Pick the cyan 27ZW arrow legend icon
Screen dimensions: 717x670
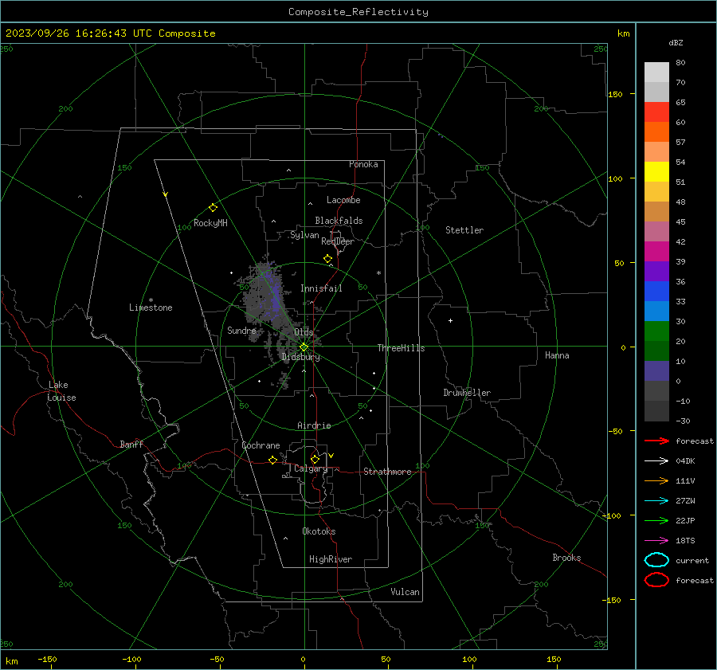click(x=656, y=501)
